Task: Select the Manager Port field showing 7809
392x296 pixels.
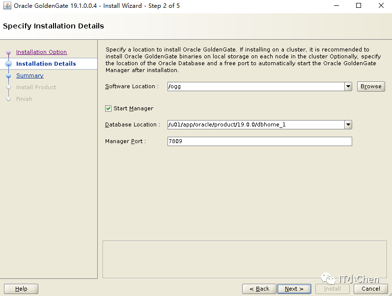Action: click(260, 142)
